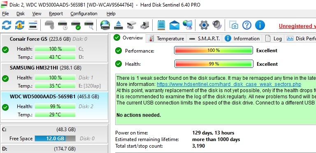The width and height of the screenshot is (316, 153).
Task: Click the speaker sound icon
Action: click(x=217, y=25)
